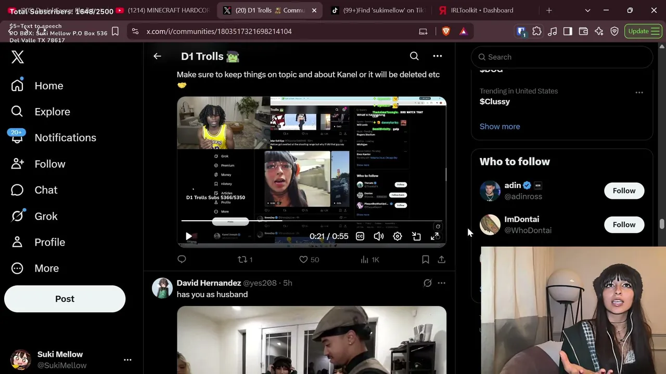Open the D1 Trolls community options menu
The width and height of the screenshot is (666, 374).
[438, 56]
